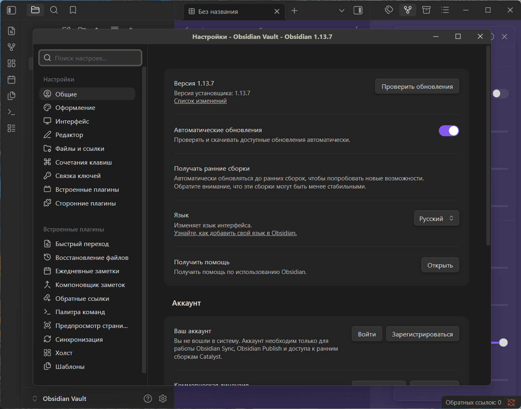521x409 pixels.
Task: Open the archive box icon in right sidebar
Action: [426, 10]
